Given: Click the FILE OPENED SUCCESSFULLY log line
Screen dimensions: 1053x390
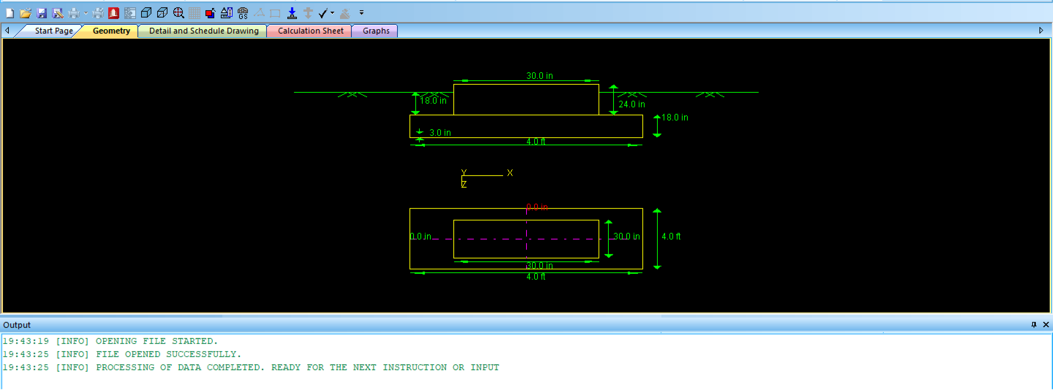Looking at the screenshot, I should click(122, 355).
